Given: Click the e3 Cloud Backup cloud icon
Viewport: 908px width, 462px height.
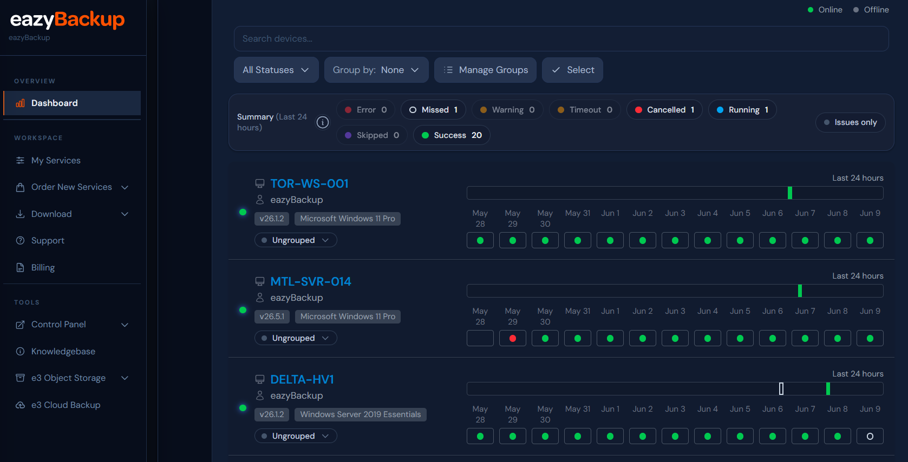Looking at the screenshot, I should coord(21,405).
